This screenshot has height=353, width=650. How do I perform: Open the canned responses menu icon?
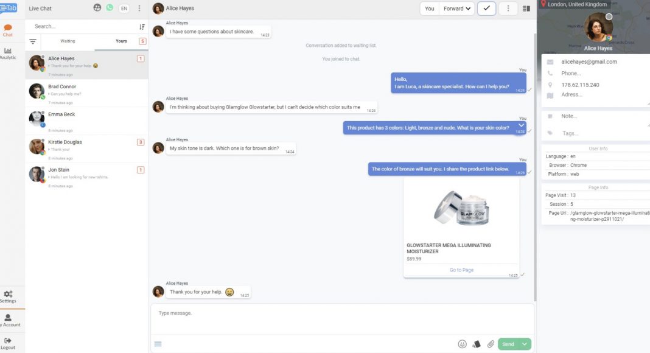[x=158, y=344]
